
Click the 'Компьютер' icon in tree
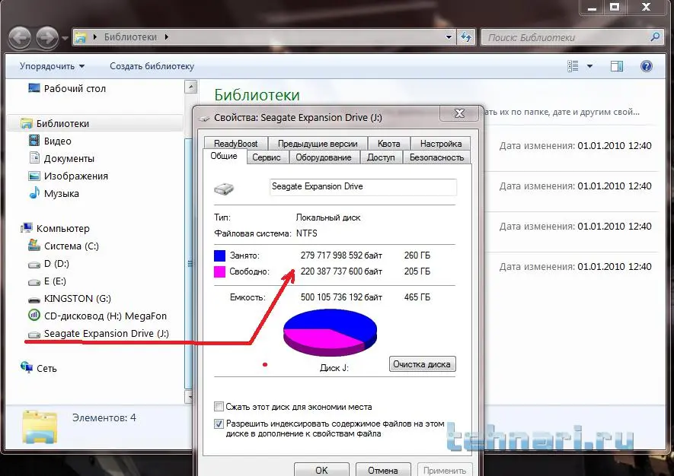pyautogui.click(x=26, y=228)
